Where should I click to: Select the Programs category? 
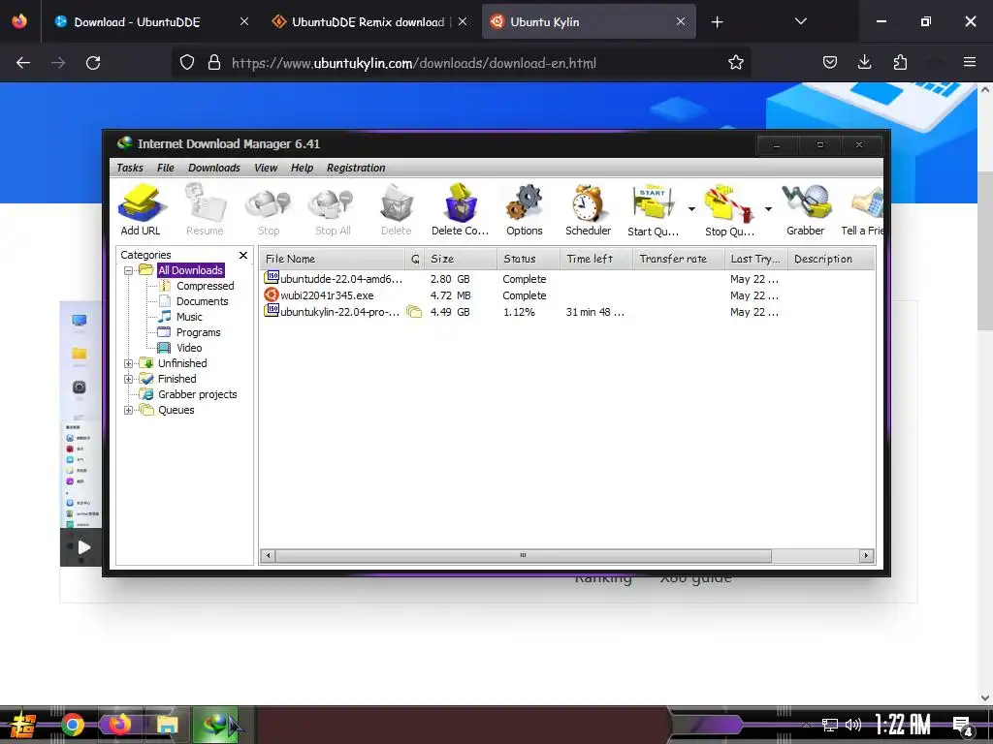[x=198, y=332]
